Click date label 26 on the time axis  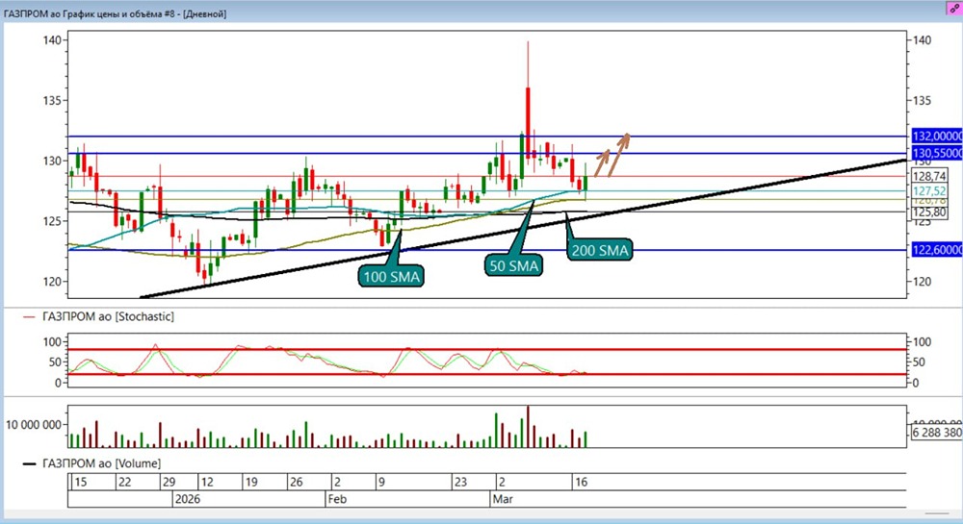(x=296, y=482)
